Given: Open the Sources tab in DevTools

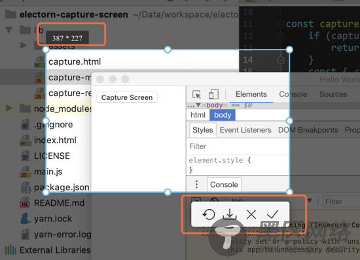Looking at the screenshot, I should tap(333, 94).
